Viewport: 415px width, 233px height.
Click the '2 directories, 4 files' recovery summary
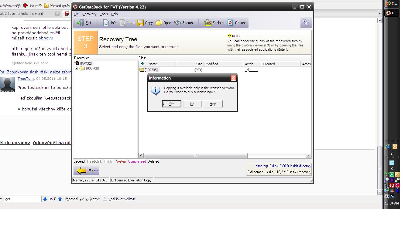pos(279,172)
